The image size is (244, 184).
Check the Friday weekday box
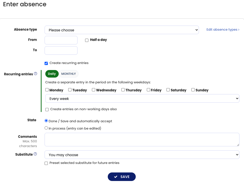tap(148, 90)
